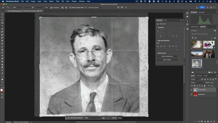Click Done in contextual task bar
The height and width of the screenshot is (123, 218).
point(120,118)
